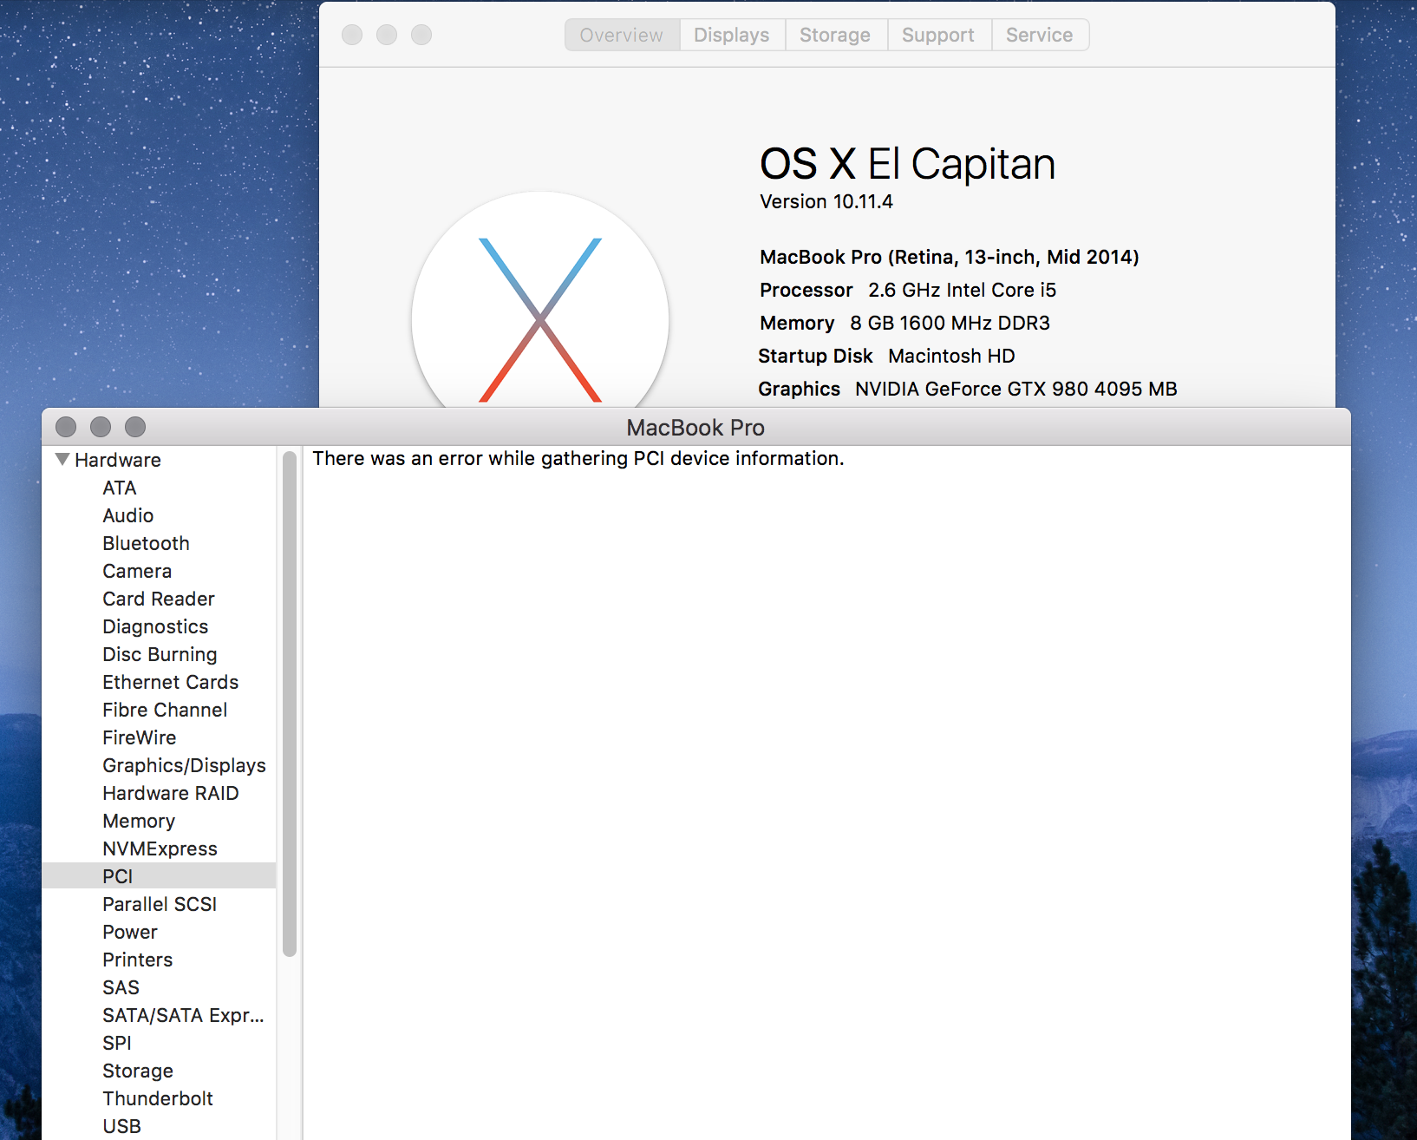Choose Disc Burning in the list
Viewport: 1417px width, 1140px height.
160,654
